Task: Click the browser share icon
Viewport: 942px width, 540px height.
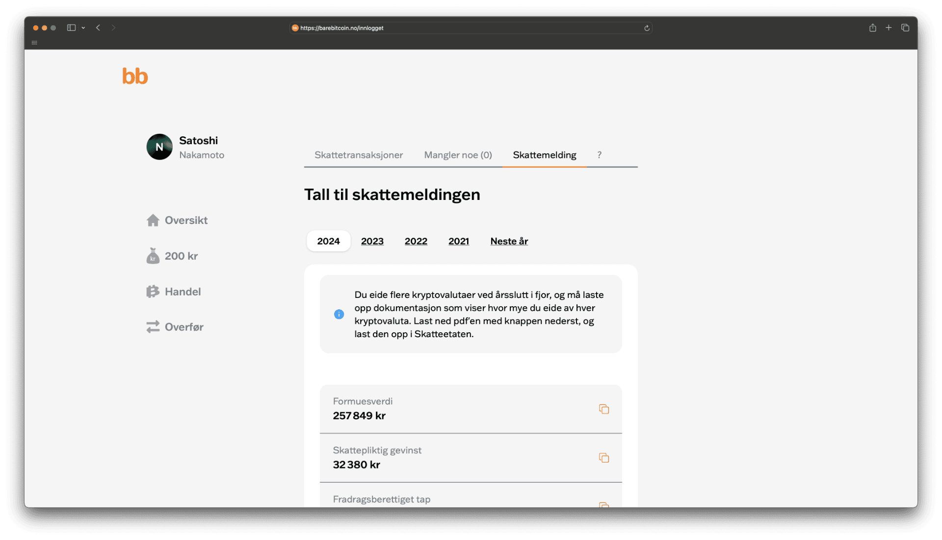Action: (872, 28)
